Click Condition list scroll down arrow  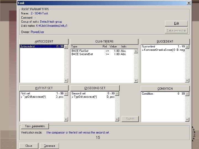pos(187,119)
